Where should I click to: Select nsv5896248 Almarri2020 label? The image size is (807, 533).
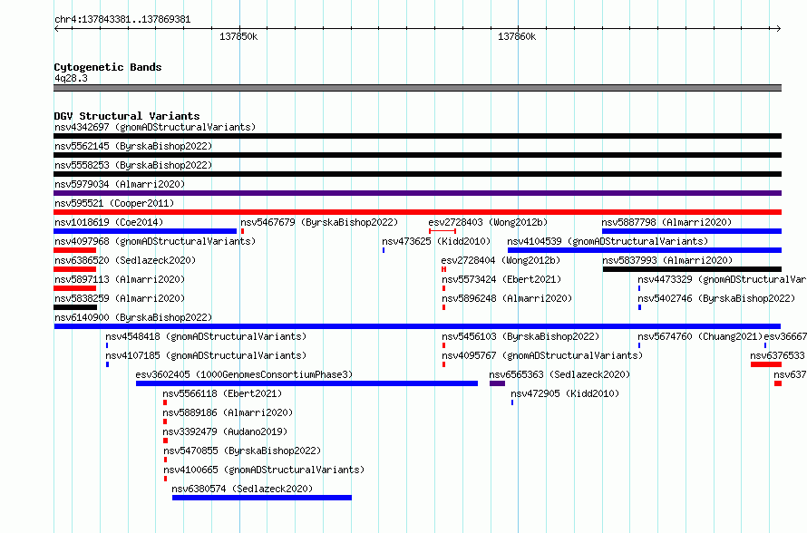[x=507, y=298]
